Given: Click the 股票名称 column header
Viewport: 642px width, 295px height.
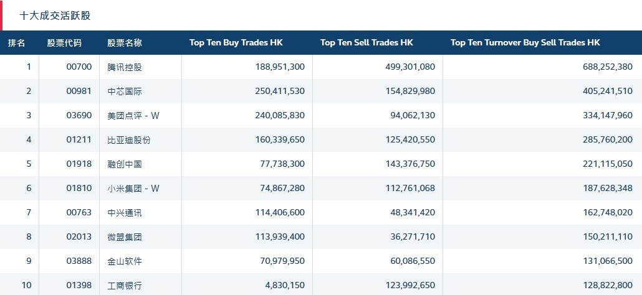Looking at the screenshot, I should coord(125,43).
